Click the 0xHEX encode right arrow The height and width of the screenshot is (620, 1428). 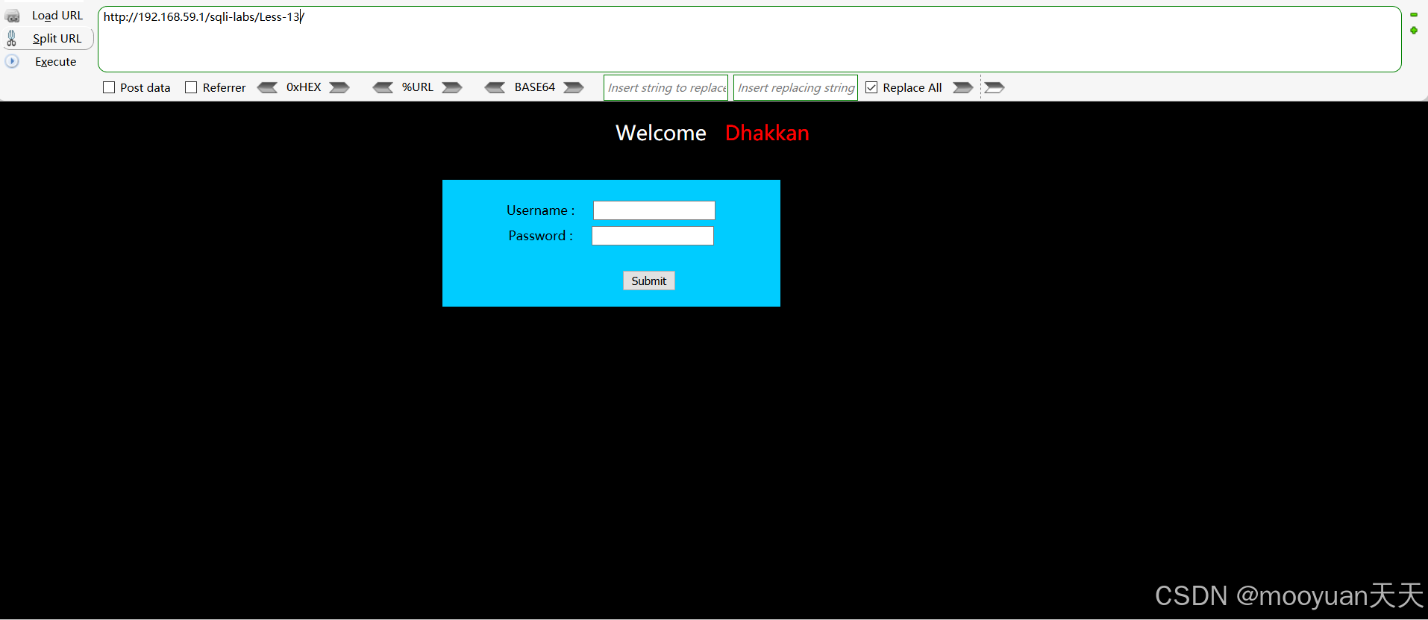339,87
